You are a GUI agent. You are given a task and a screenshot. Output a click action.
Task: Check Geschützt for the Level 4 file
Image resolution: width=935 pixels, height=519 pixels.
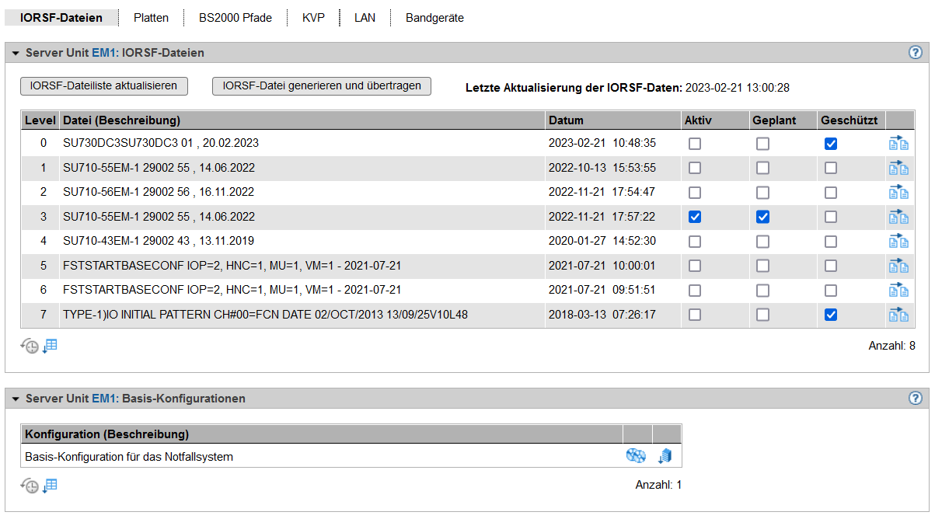tap(831, 242)
